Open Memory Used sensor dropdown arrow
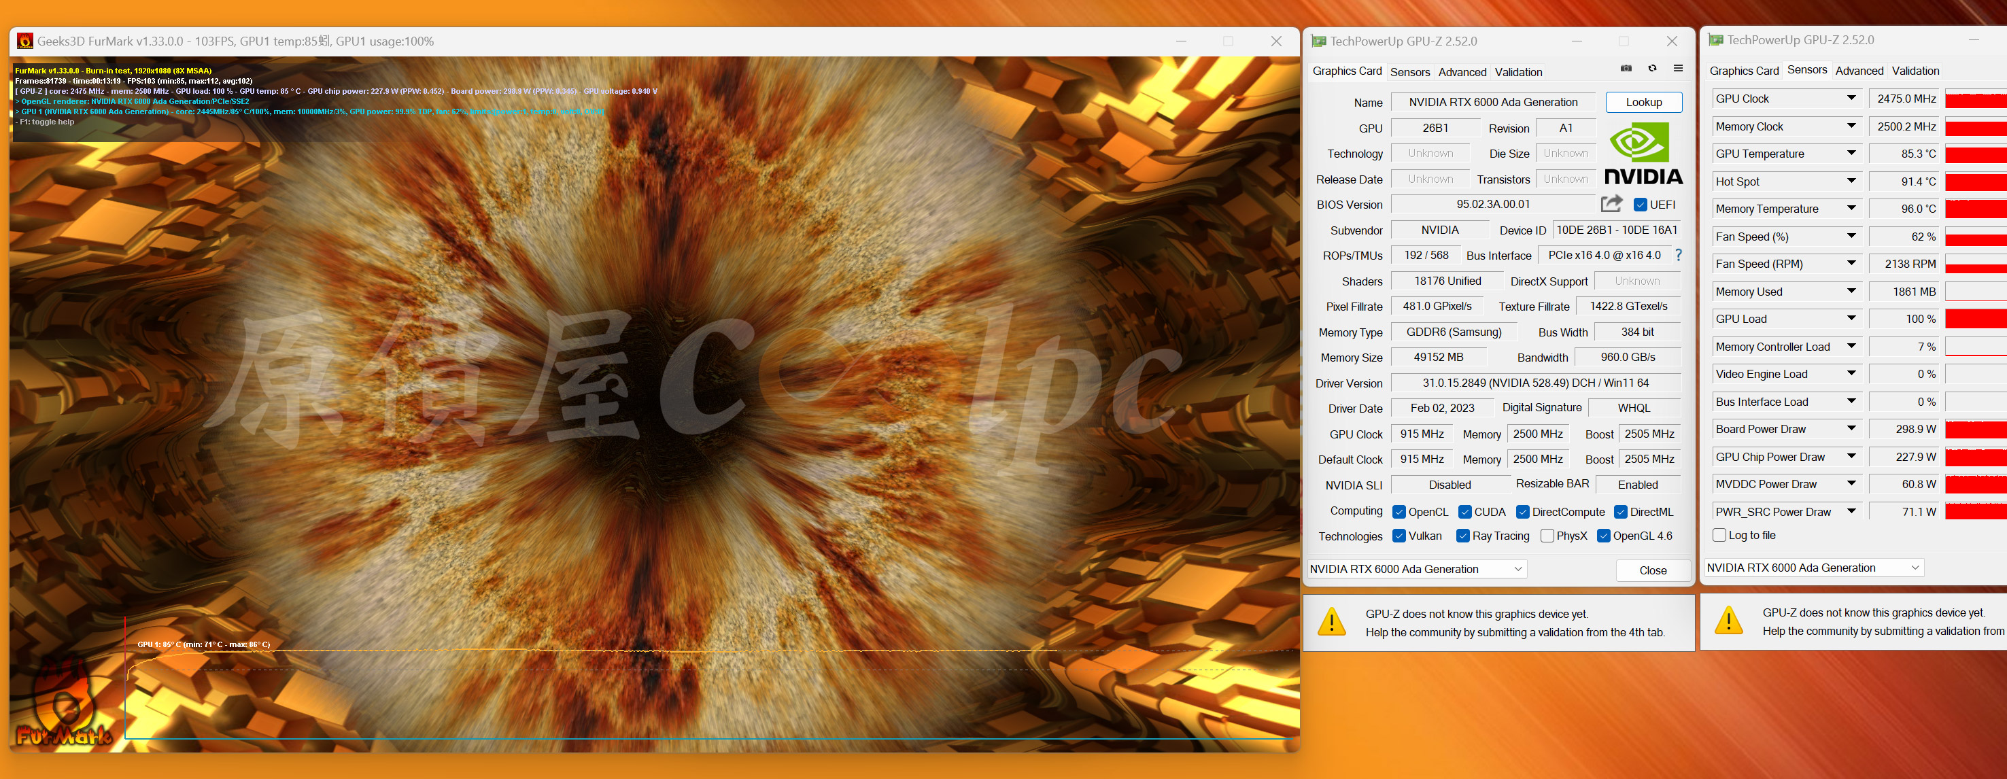This screenshot has width=2007, height=779. 1852,292
